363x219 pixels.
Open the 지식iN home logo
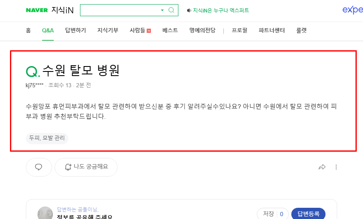[x=62, y=10]
